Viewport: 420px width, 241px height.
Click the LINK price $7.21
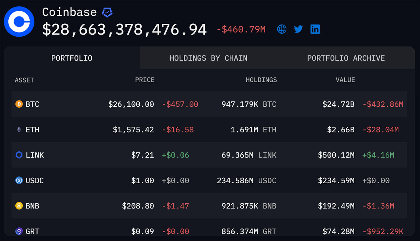[142, 155]
